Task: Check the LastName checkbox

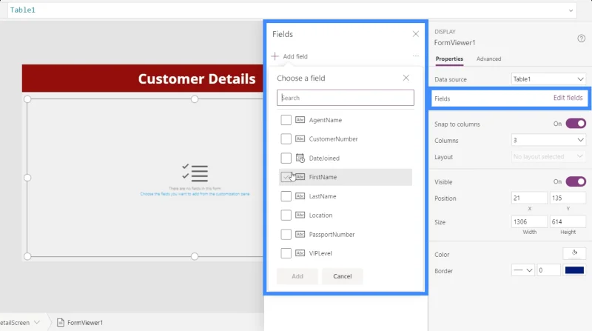Action: click(286, 196)
